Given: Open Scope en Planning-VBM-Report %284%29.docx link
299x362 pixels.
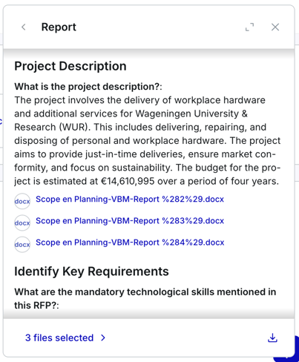Looking at the screenshot, I should click(130, 243).
